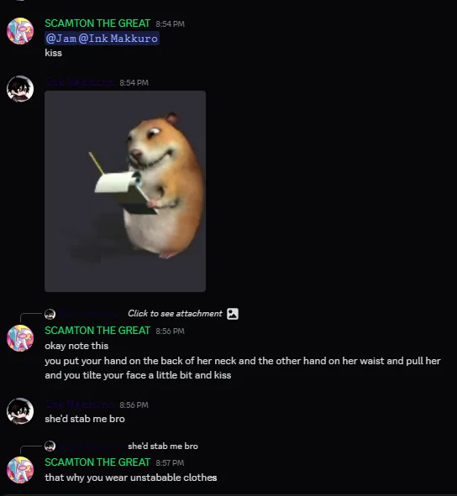Jump to quoted reply 'she'd stab me bro'
457x496 pixels.
tap(163, 446)
